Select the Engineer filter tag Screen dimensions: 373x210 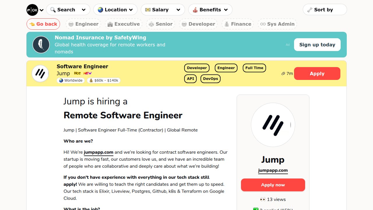pyautogui.click(x=83, y=24)
